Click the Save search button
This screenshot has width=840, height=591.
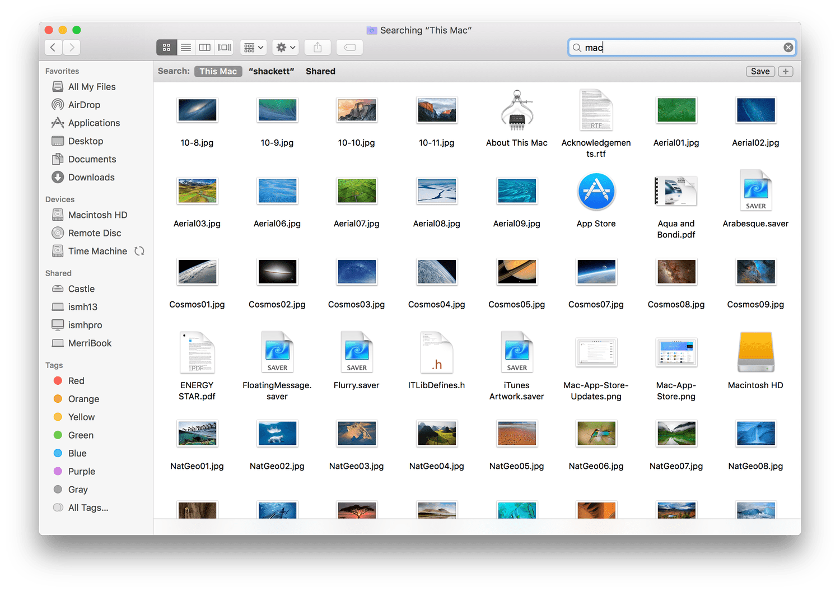760,71
